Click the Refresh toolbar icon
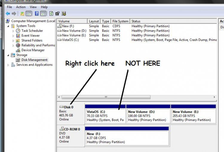 (51, 13)
